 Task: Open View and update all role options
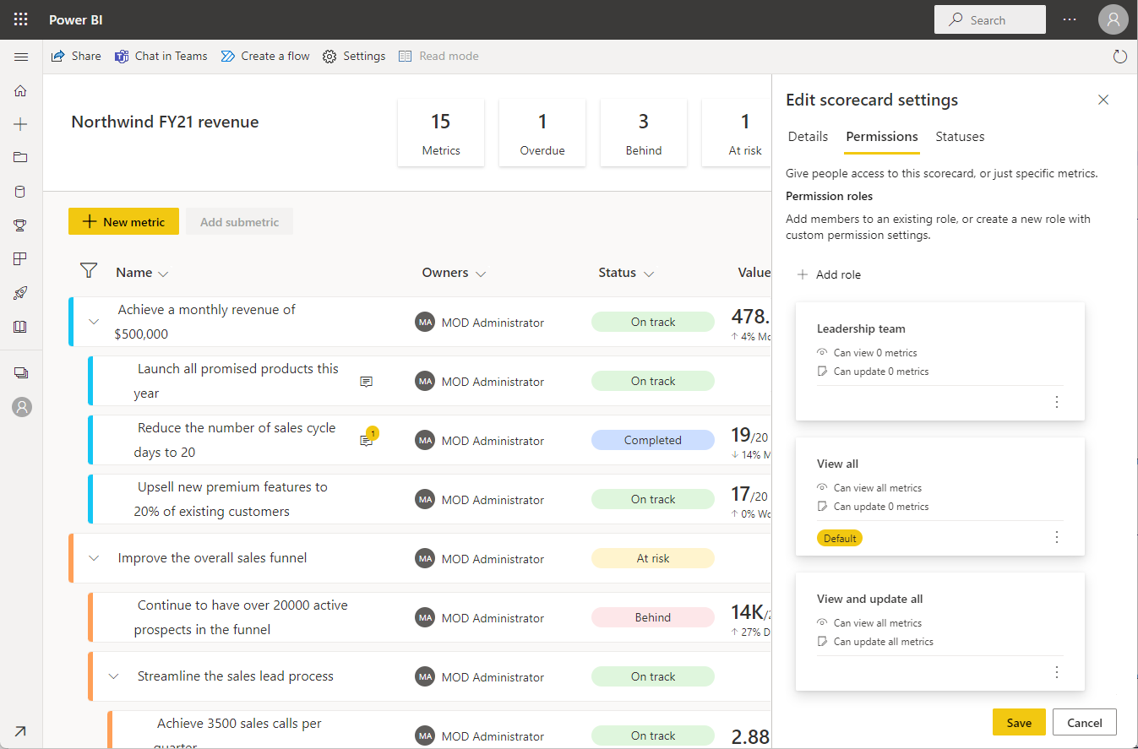tap(1056, 672)
